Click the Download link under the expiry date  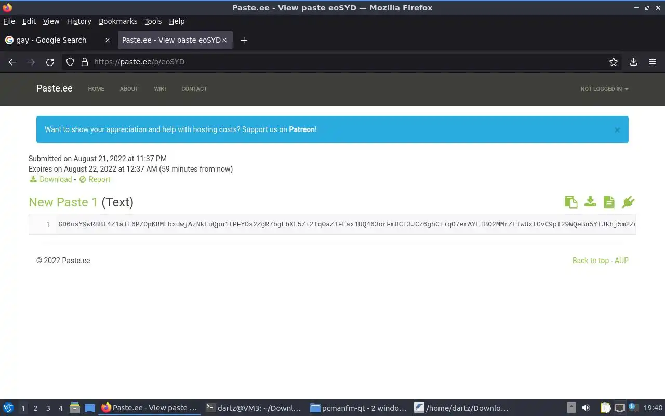pyautogui.click(x=56, y=179)
